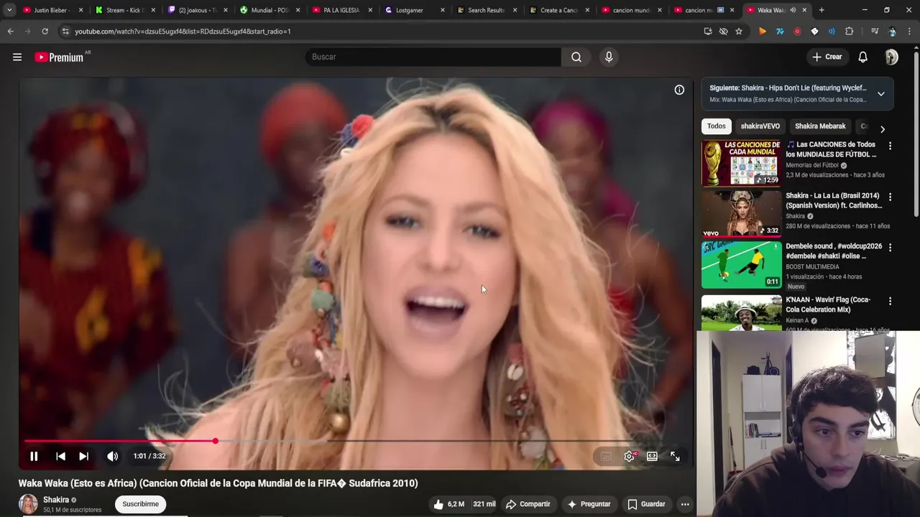Install app icon in address bar
Screen dimensions: 920x517
pos(708,32)
